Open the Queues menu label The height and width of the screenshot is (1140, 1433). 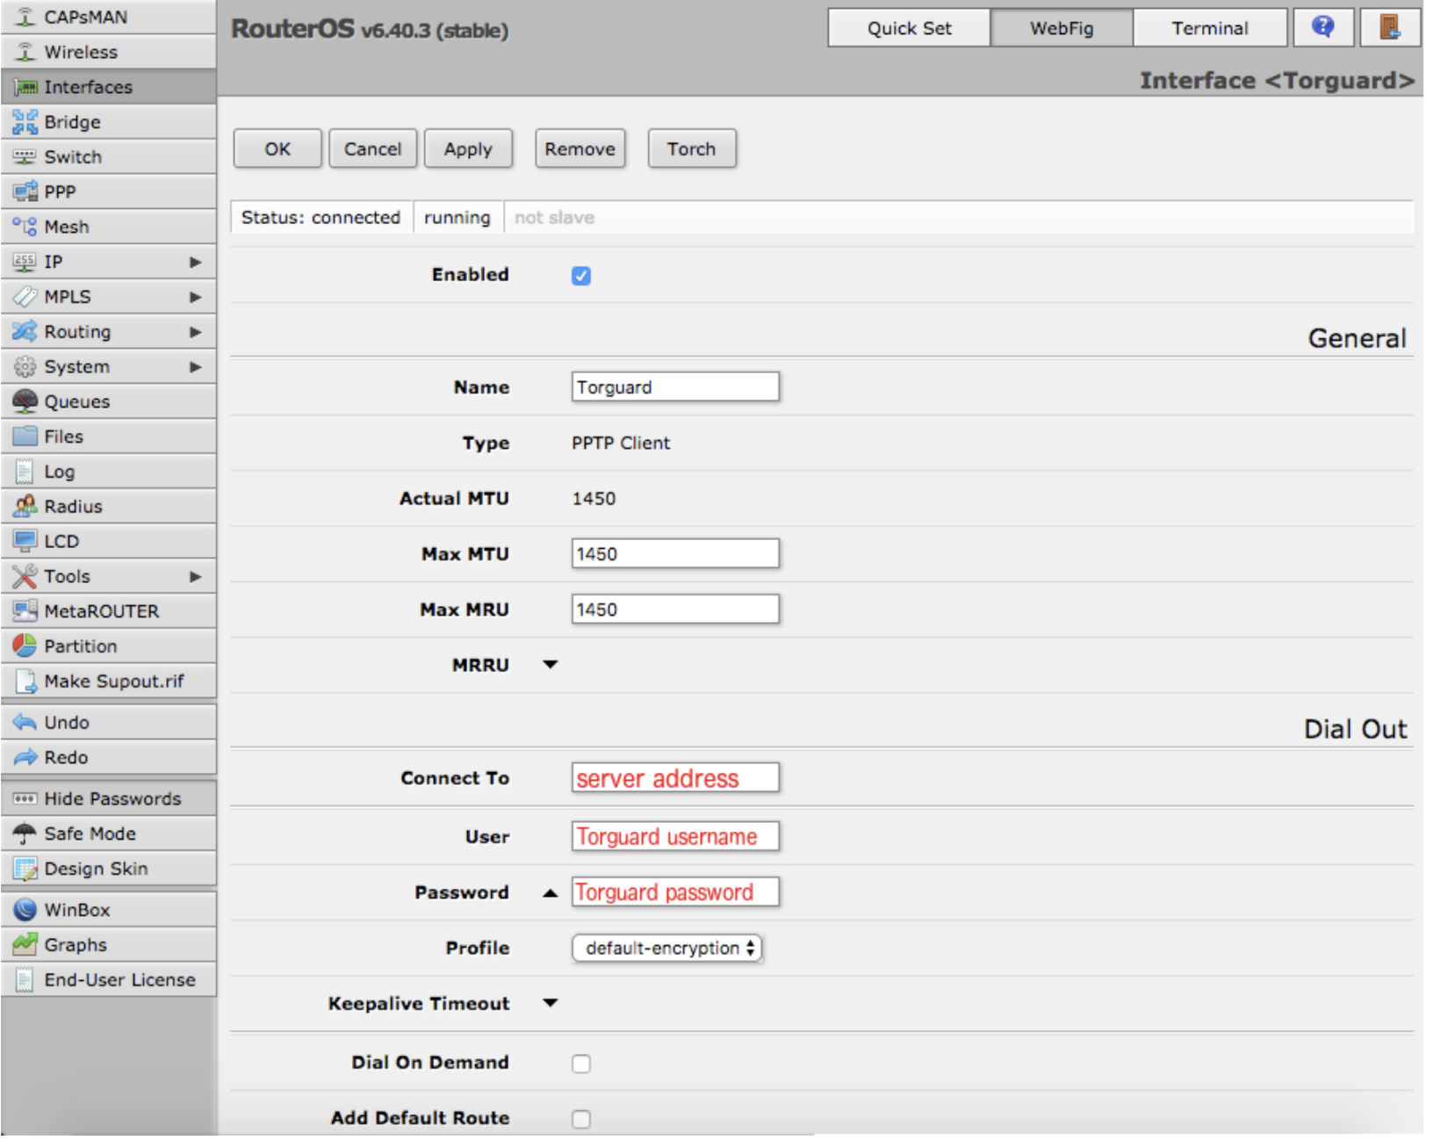coord(77,401)
